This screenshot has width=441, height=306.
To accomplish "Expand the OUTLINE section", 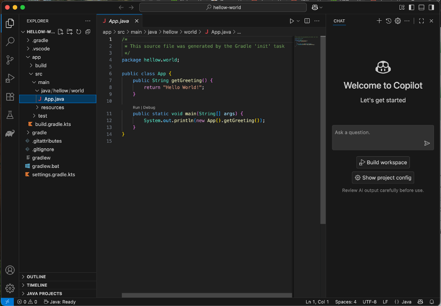I will (36, 277).
